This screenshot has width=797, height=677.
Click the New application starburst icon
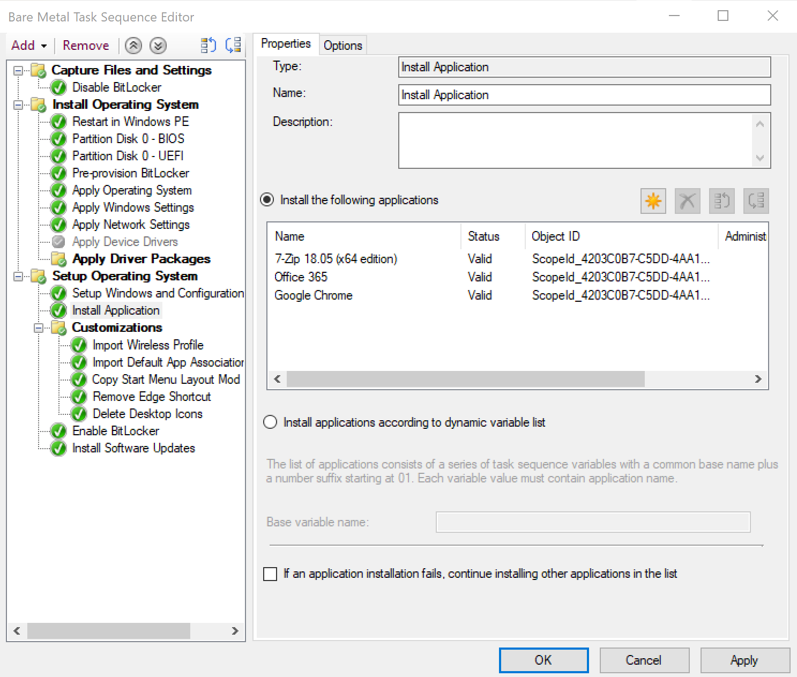653,201
